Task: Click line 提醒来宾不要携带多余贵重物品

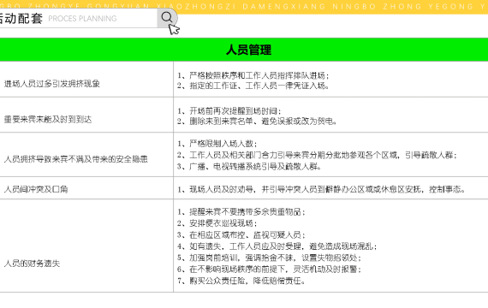Action: pyautogui.click(x=241, y=211)
